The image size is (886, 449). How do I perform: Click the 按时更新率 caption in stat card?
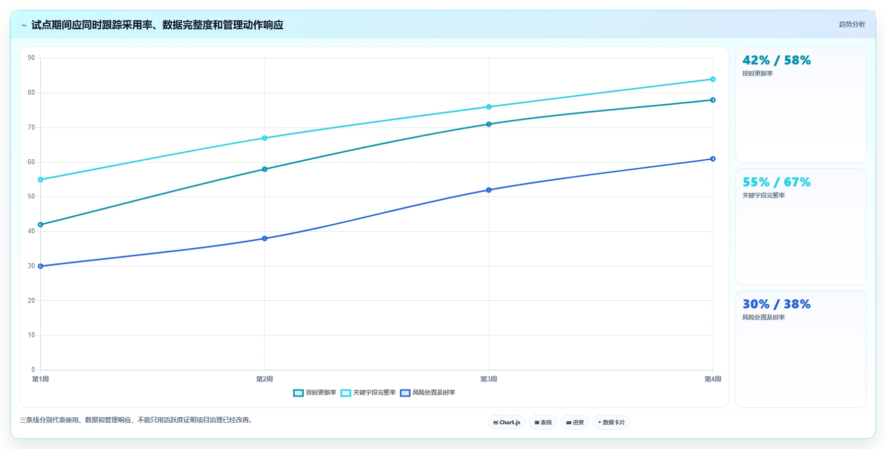pos(757,74)
